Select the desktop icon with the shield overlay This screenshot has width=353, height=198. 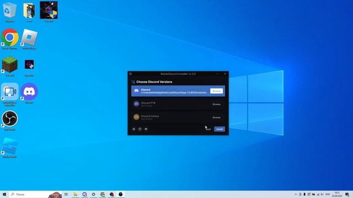click(x=49, y=12)
